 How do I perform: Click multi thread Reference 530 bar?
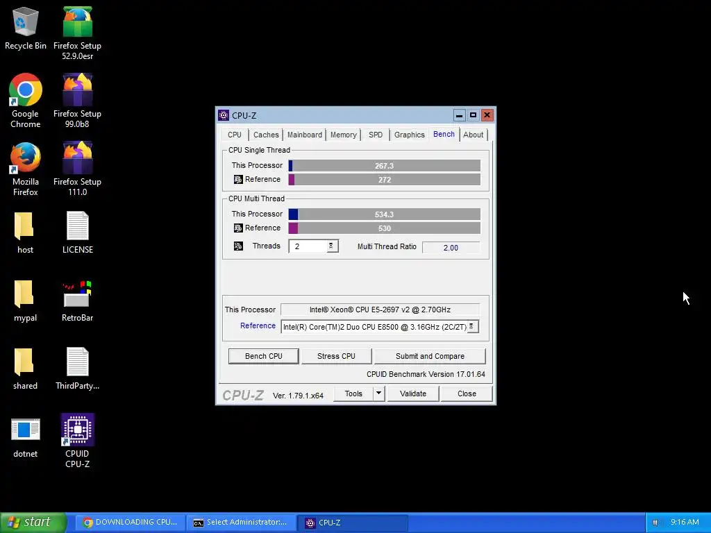click(385, 228)
